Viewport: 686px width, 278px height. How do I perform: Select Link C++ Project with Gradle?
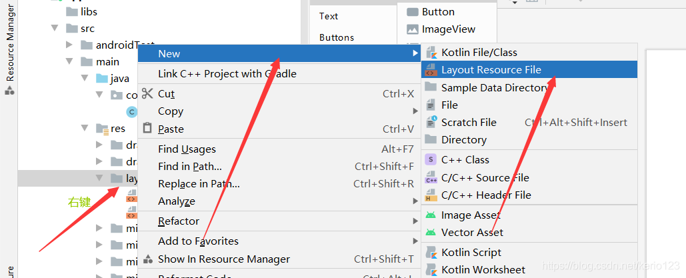tap(279, 73)
